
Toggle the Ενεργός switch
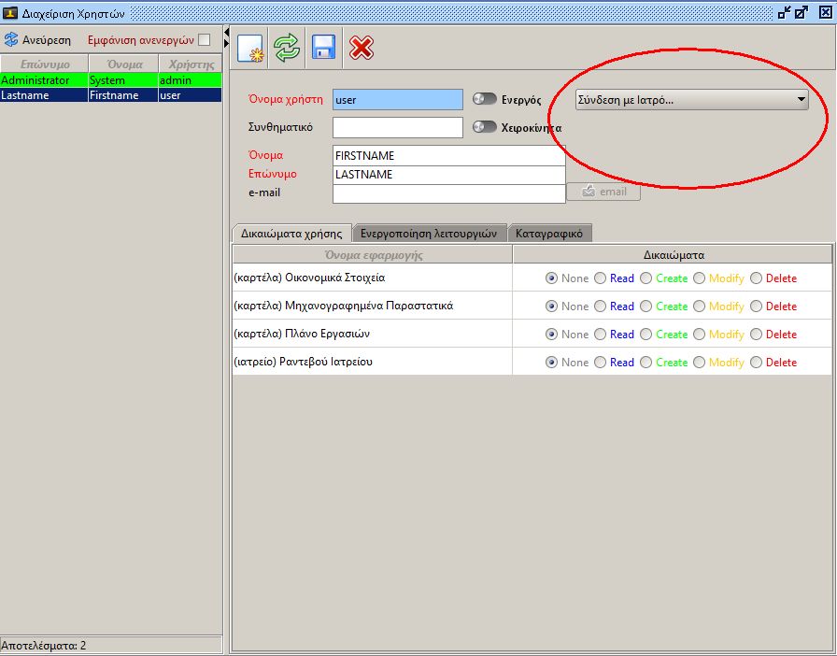[x=485, y=100]
